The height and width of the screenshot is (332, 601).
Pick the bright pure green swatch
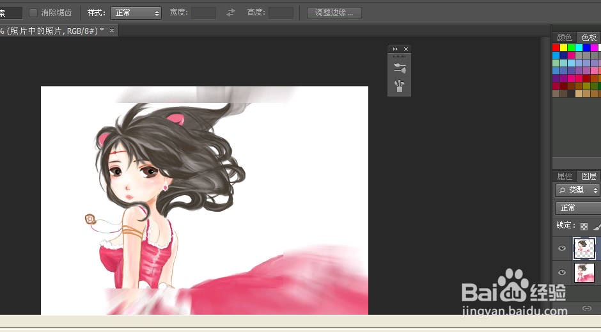click(571, 47)
